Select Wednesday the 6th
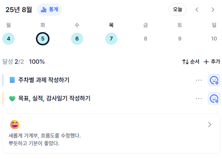The image size is (222, 159). click(77, 39)
